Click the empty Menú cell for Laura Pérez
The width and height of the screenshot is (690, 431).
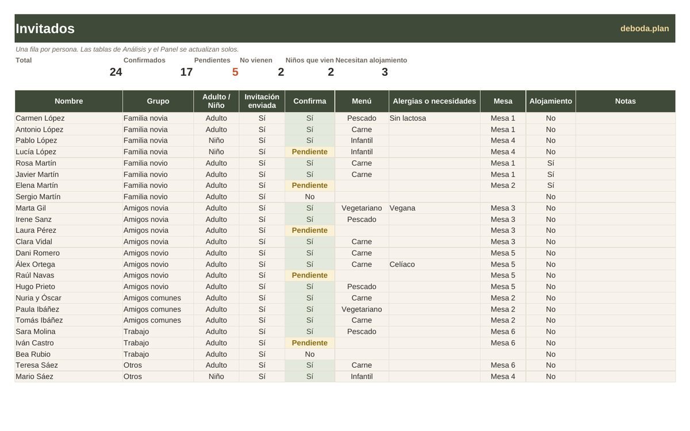362,230
